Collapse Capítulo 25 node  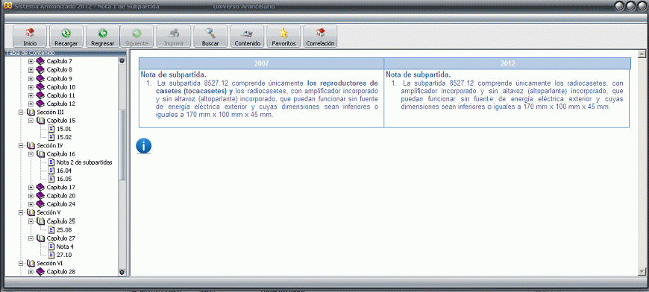[31, 221]
